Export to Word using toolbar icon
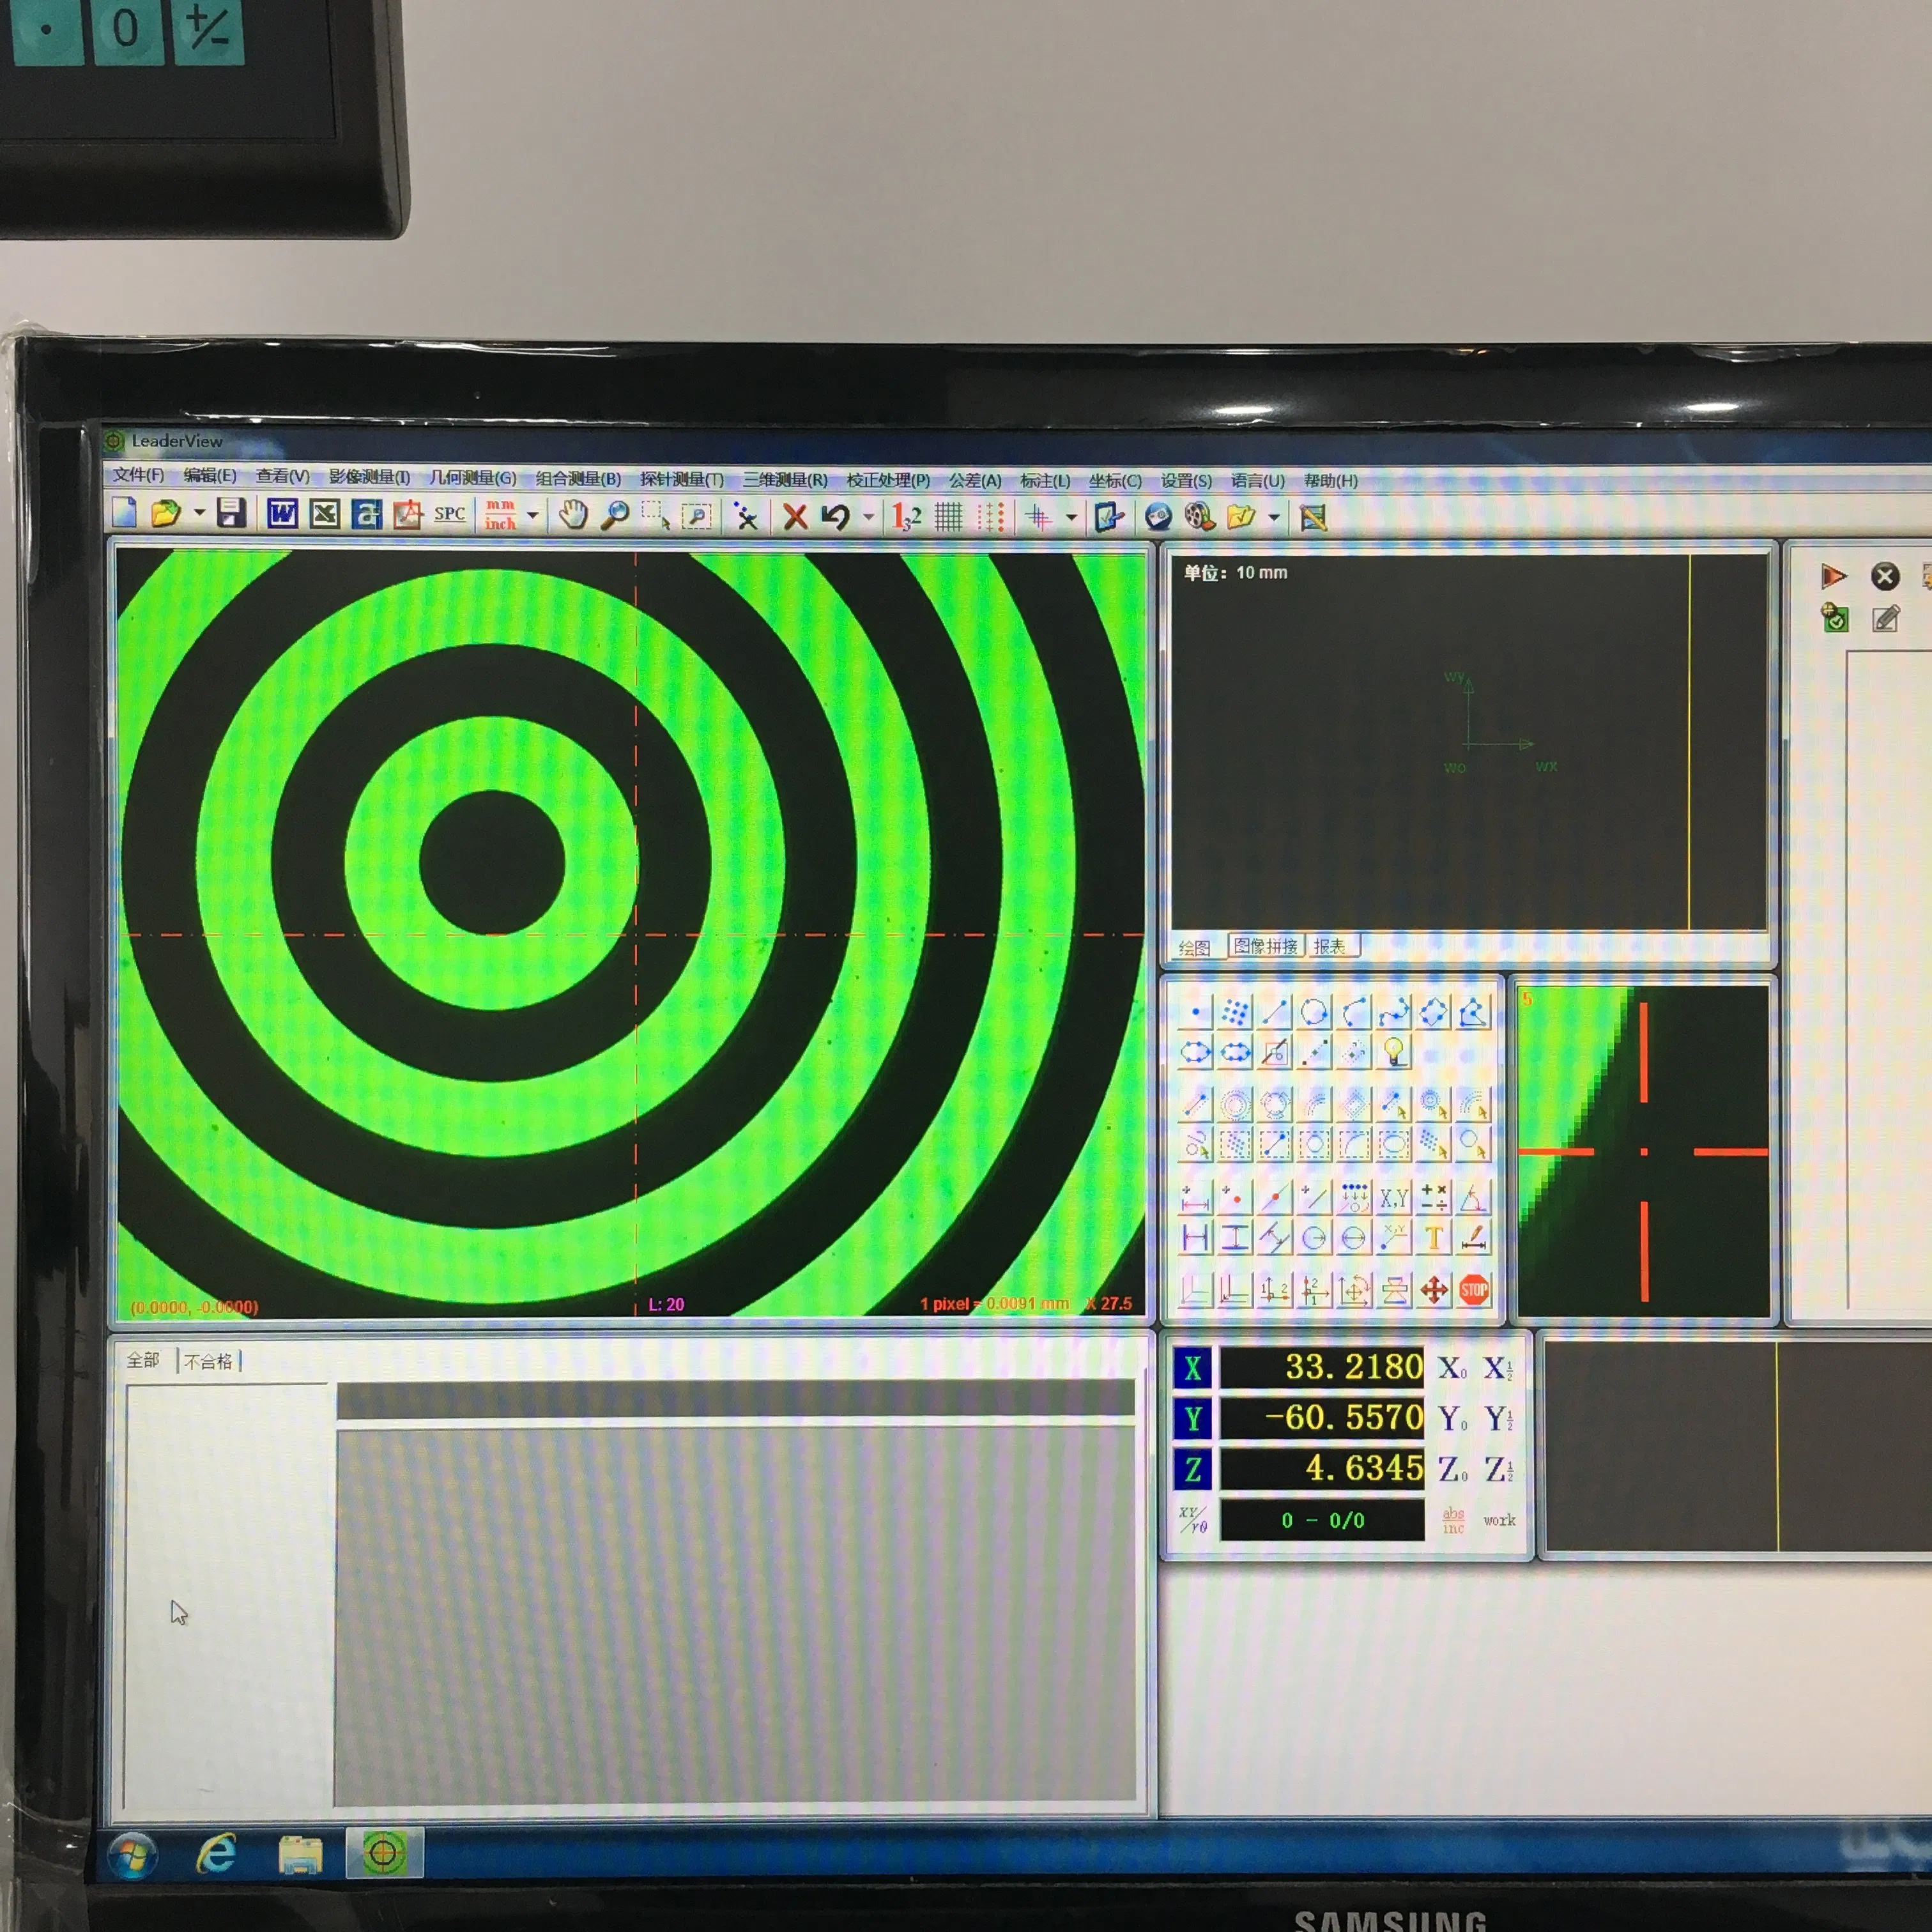Image resolution: width=1932 pixels, height=1932 pixels. (282, 515)
